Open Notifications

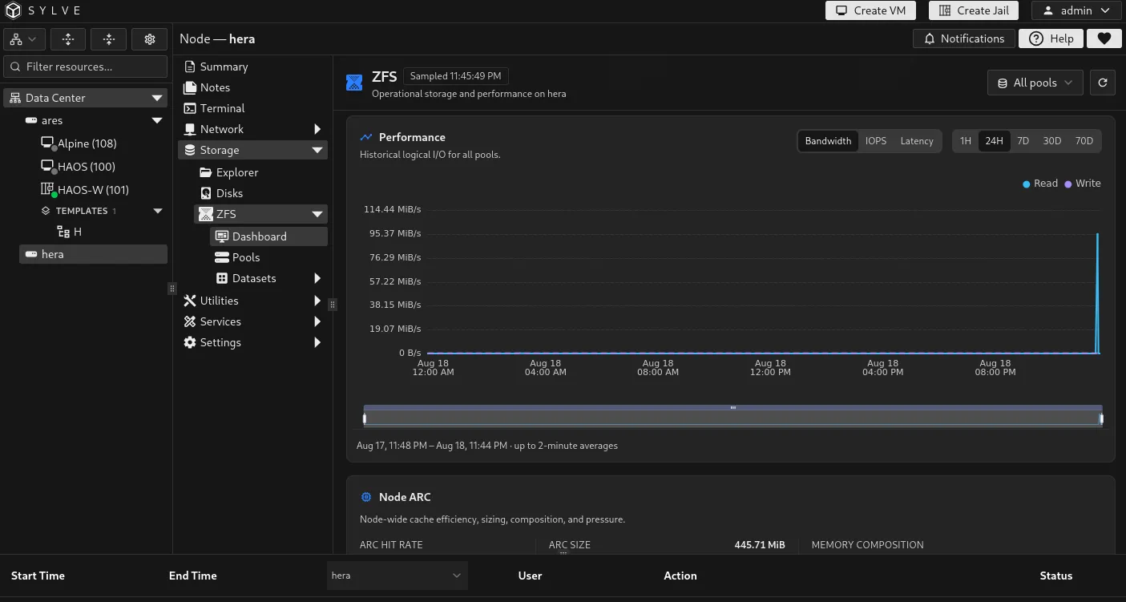964,38
